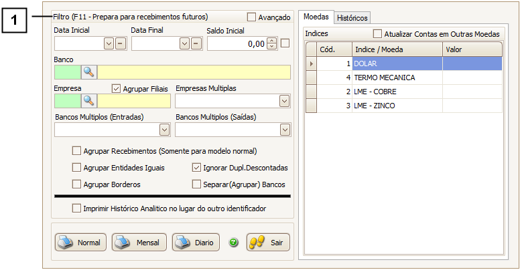520x270 pixels.
Task: Open Bancos Multiplos (Saídas) dropdown
Action: 285,129
